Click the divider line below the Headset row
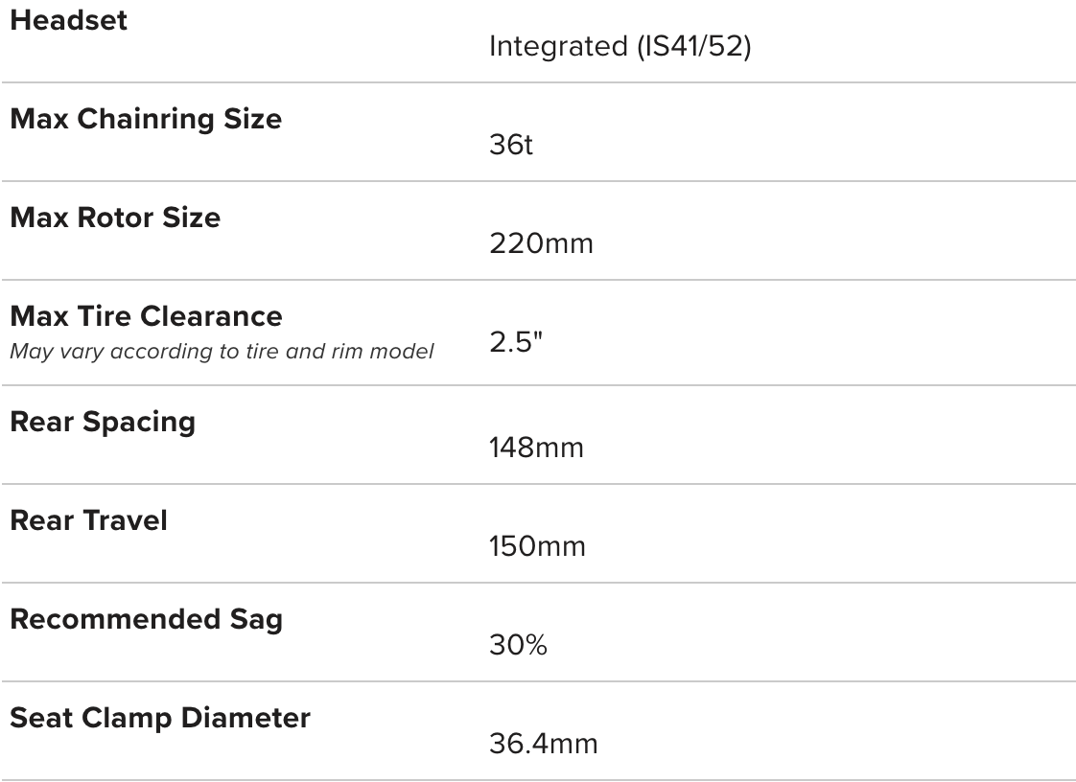The width and height of the screenshot is (1076, 782). pos(538,82)
